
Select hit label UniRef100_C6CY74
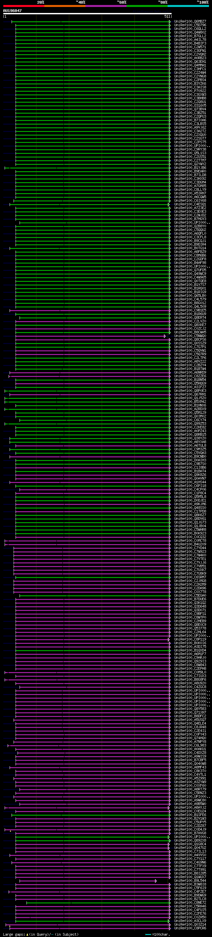click(x=190, y=420)
